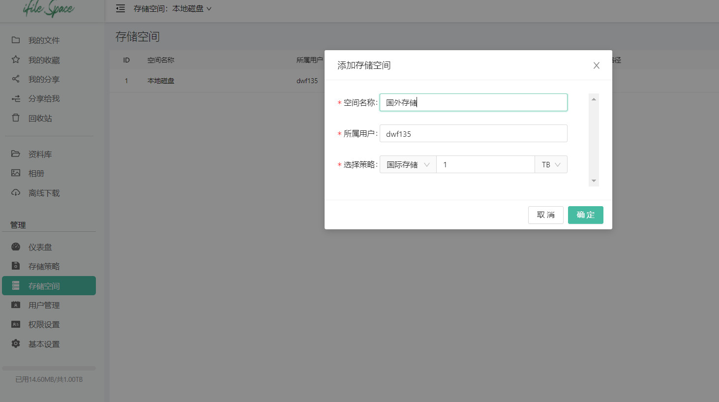
Task: Click the storage policy disk icon
Action: pyautogui.click(x=16, y=266)
